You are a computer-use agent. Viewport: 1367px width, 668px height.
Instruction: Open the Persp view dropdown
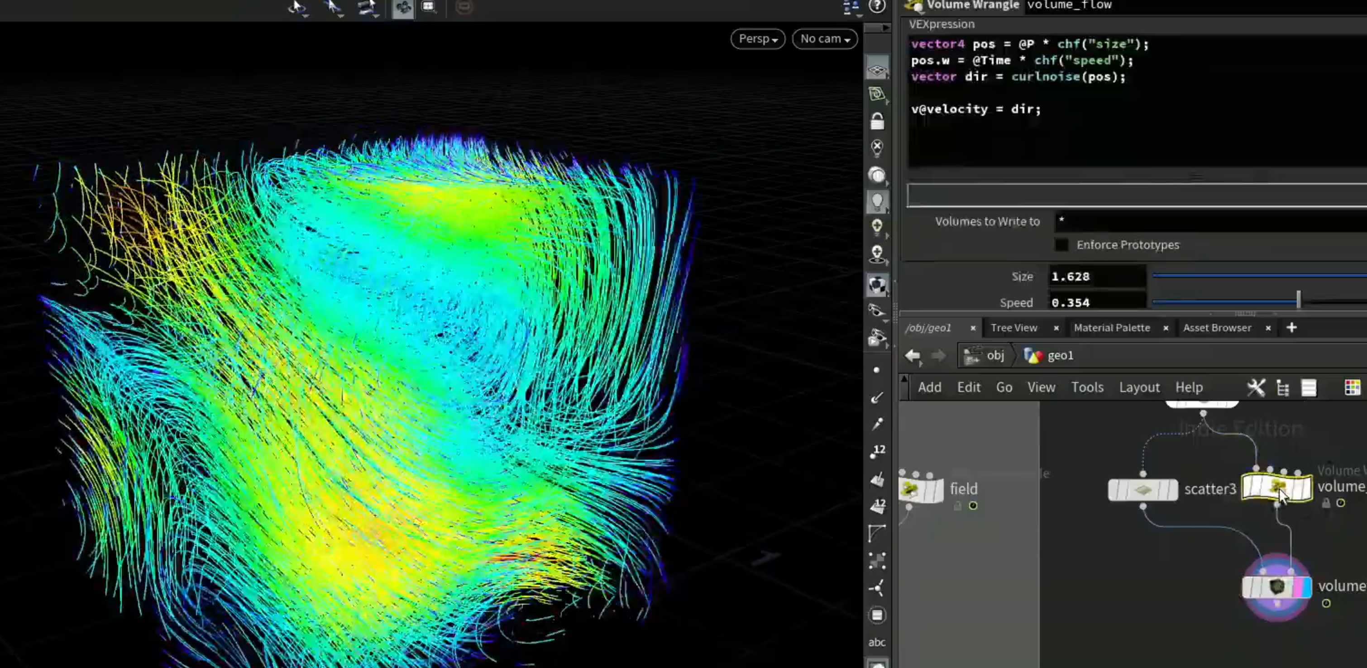(757, 39)
